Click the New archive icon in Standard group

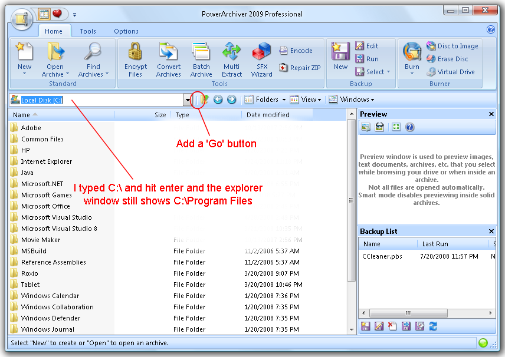(x=24, y=51)
